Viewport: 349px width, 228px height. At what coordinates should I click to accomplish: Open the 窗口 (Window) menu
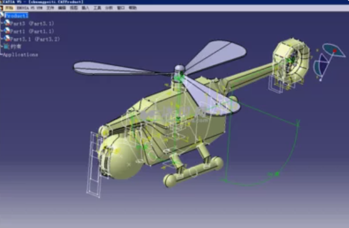click(x=121, y=8)
